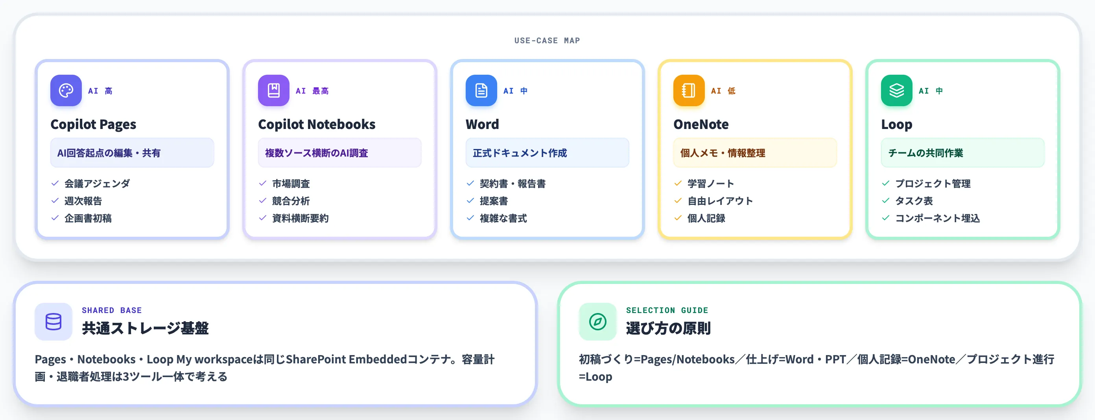This screenshot has height=420, width=1095.
Task: Select the Copilot Pages heading
Action: 94,124
